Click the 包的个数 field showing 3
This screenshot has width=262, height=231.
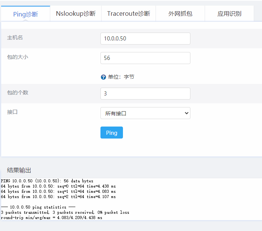click(145, 94)
